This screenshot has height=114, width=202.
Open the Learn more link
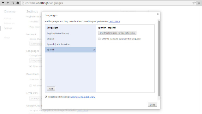pos(114,21)
